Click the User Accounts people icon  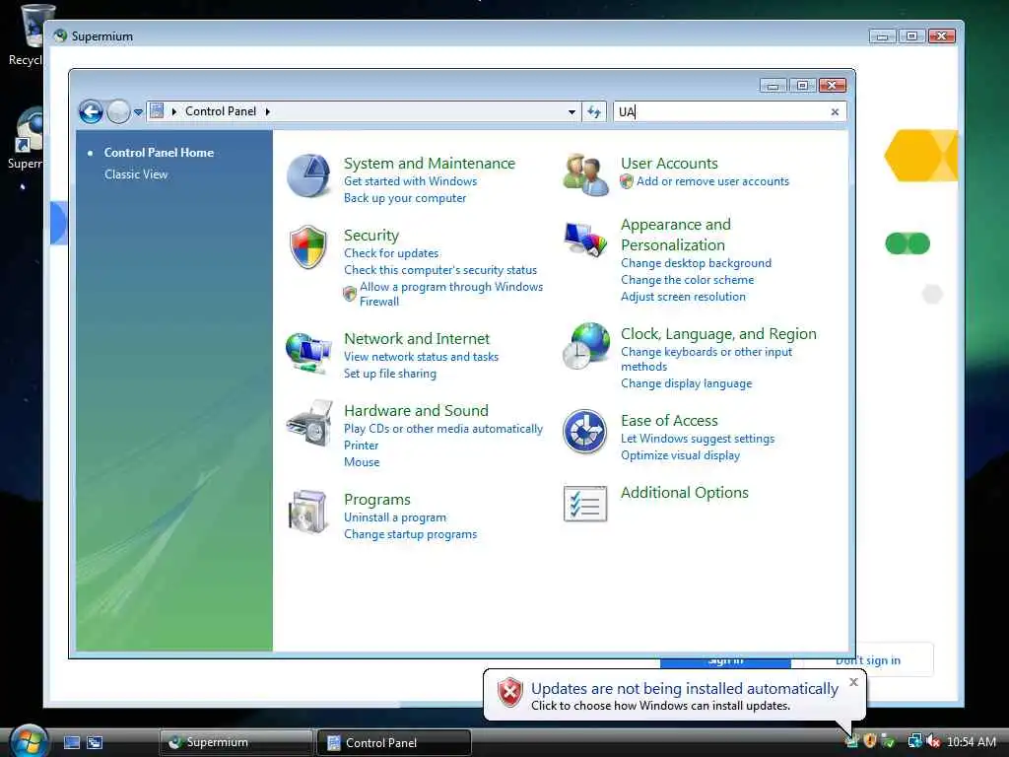tap(585, 174)
